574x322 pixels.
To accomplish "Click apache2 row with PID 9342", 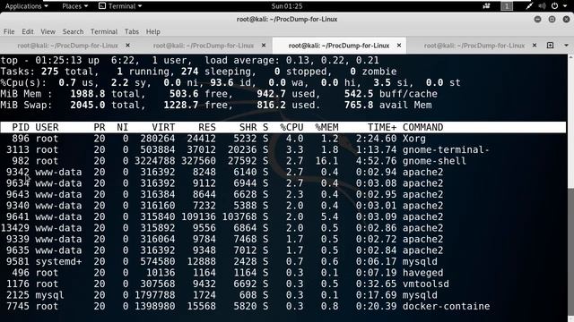I will click(x=283, y=172).
